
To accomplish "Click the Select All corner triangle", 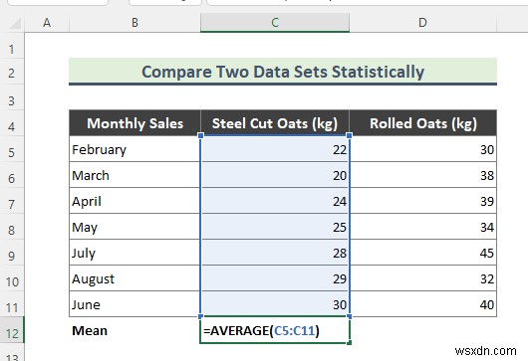I will coord(15,23).
